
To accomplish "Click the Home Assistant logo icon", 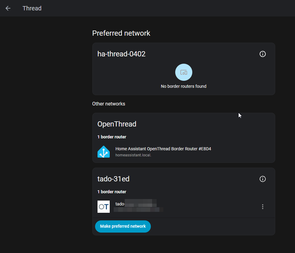I will 104,151.
